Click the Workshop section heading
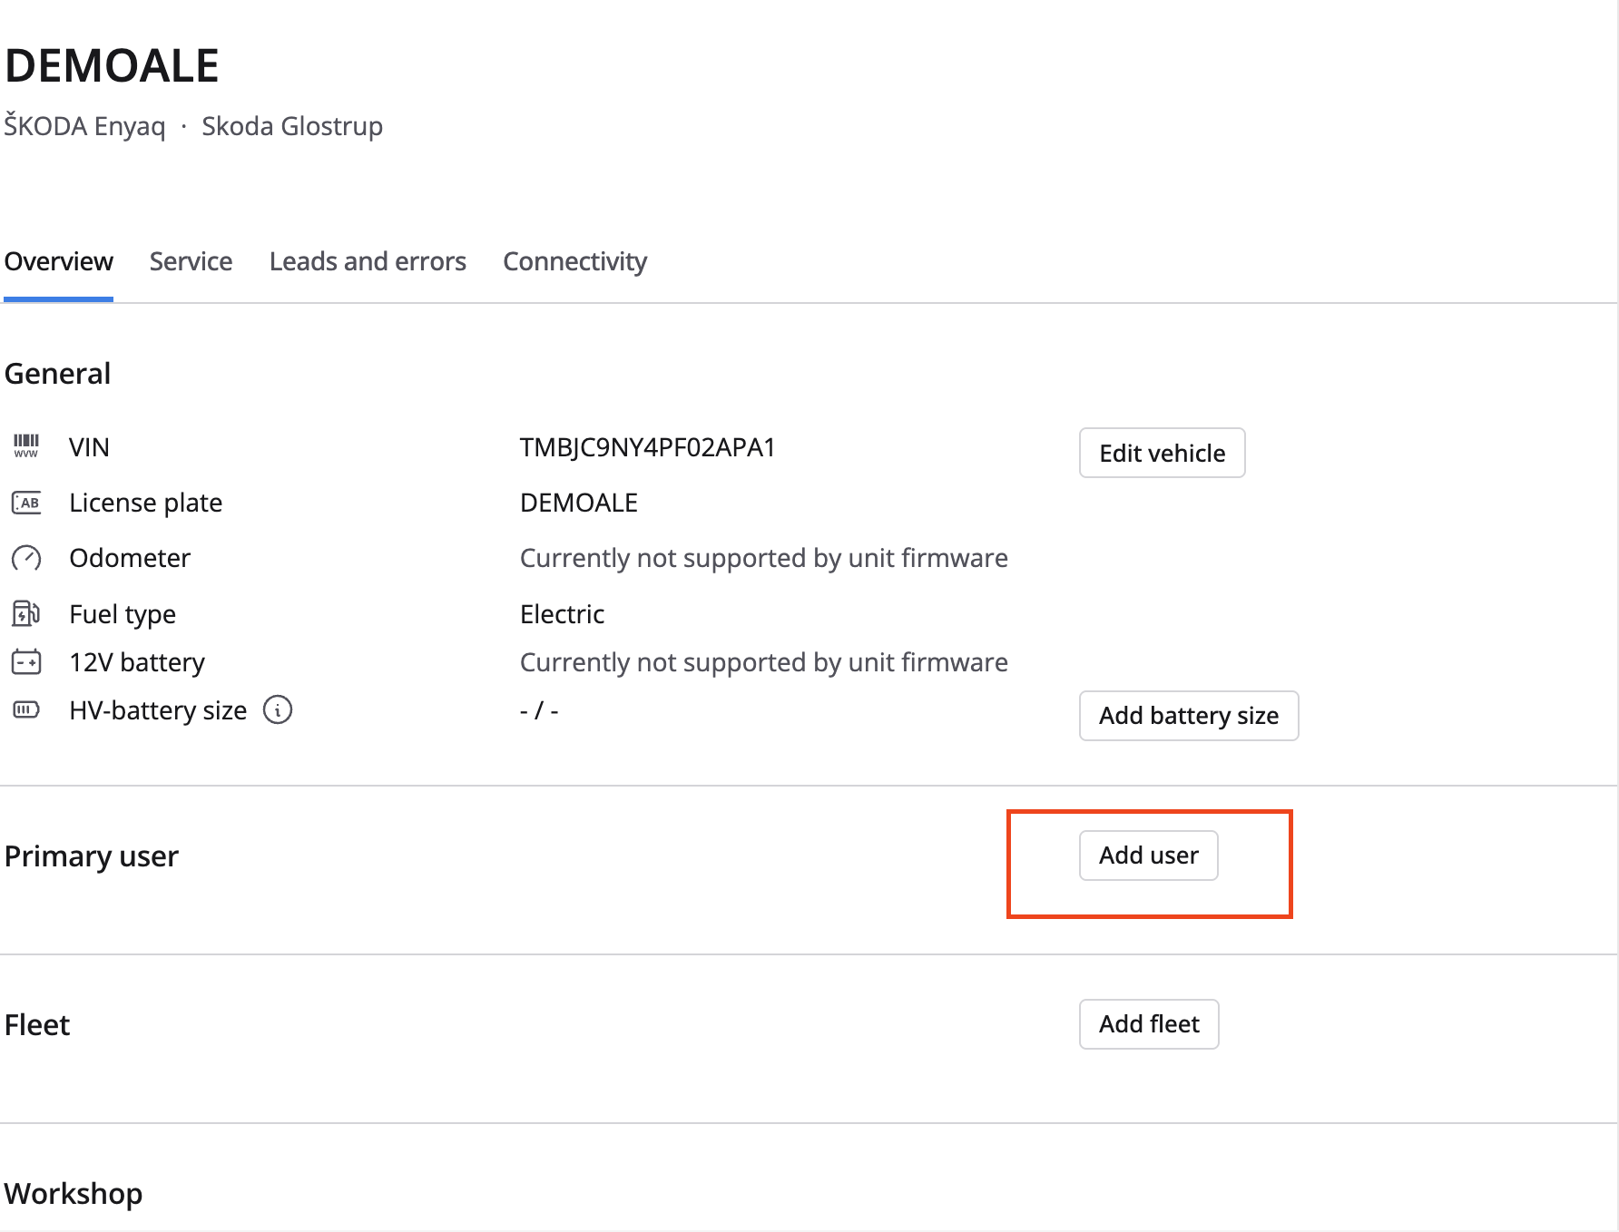This screenshot has height=1232, width=1619. [x=74, y=1194]
